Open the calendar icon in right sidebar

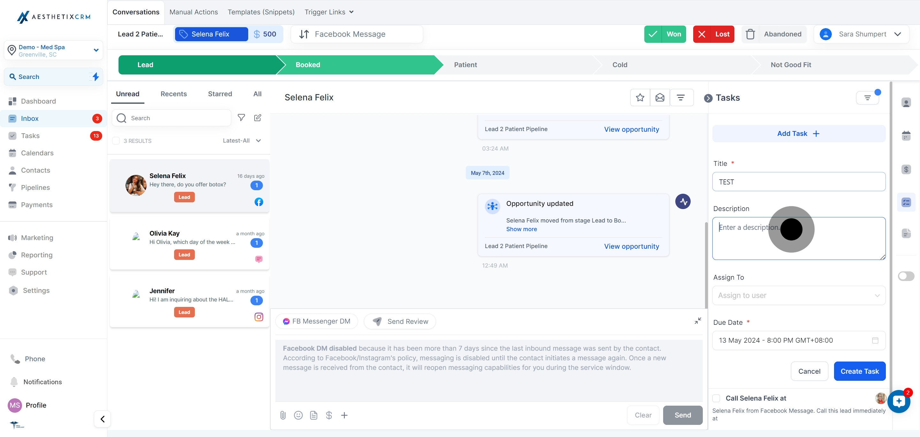(906, 136)
